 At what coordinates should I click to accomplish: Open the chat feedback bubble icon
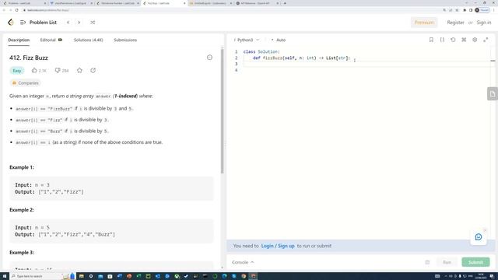(x=479, y=236)
